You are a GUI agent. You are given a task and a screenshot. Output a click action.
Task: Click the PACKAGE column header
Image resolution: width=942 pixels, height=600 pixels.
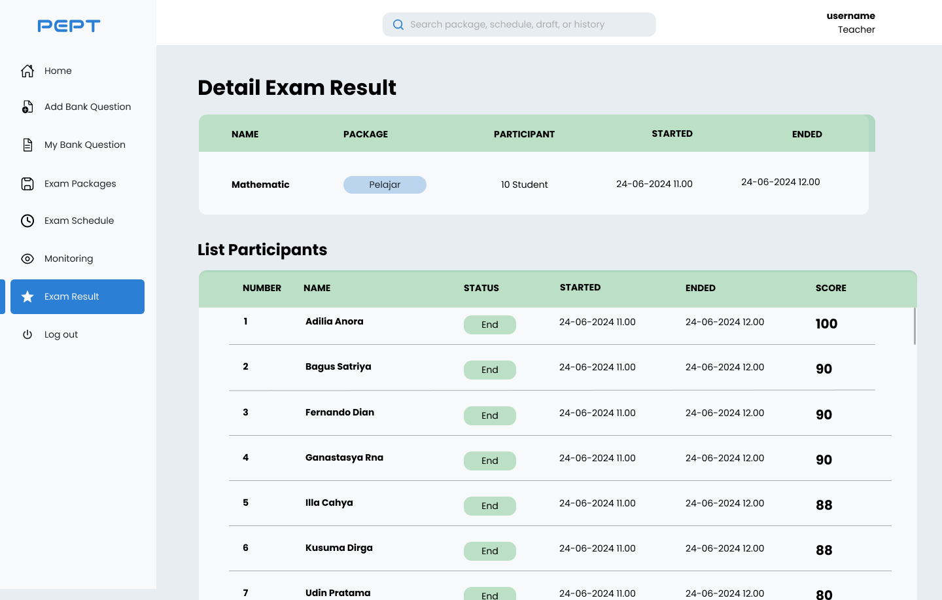click(366, 134)
